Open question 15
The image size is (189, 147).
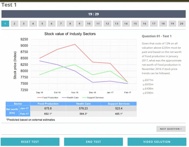click(135, 24)
